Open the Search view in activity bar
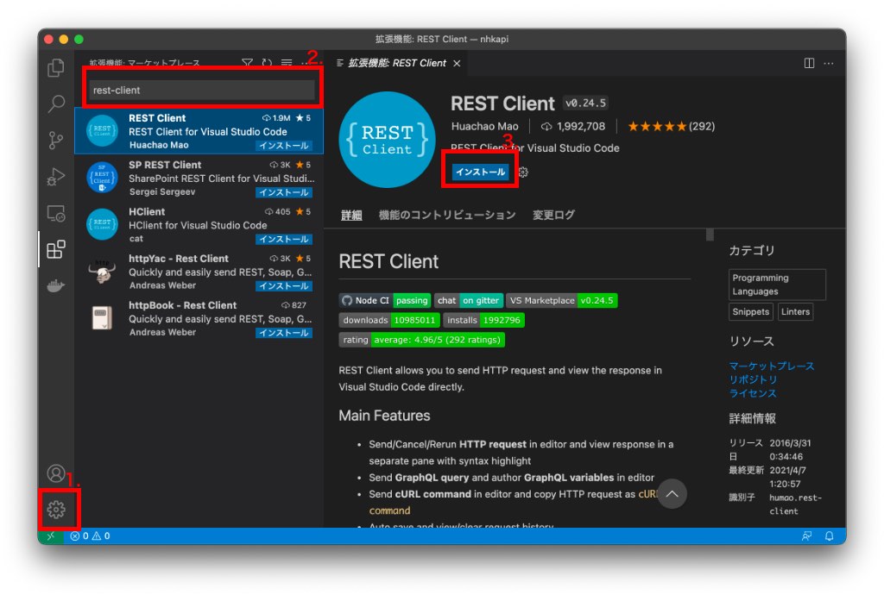 point(56,103)
